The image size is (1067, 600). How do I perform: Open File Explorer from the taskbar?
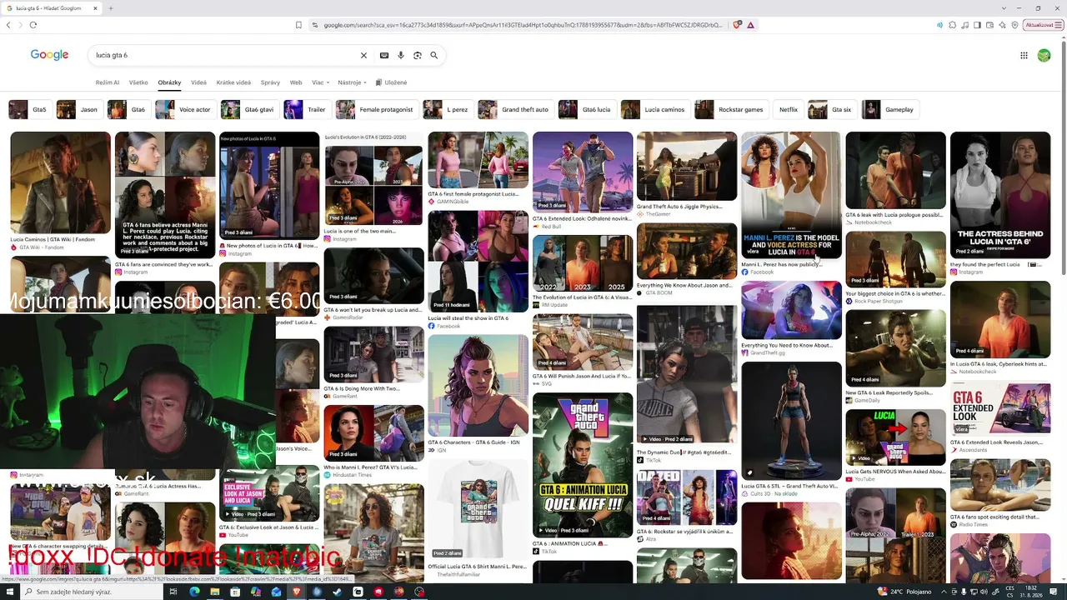pyautogui.click(x=214, y=592)
